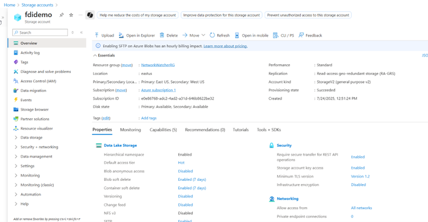Image resolution: width=428 pixels, height=222 pixels.
Task: Open Access Control (IAM) icon
Action: pyautogui.click(x=16, y=81)
